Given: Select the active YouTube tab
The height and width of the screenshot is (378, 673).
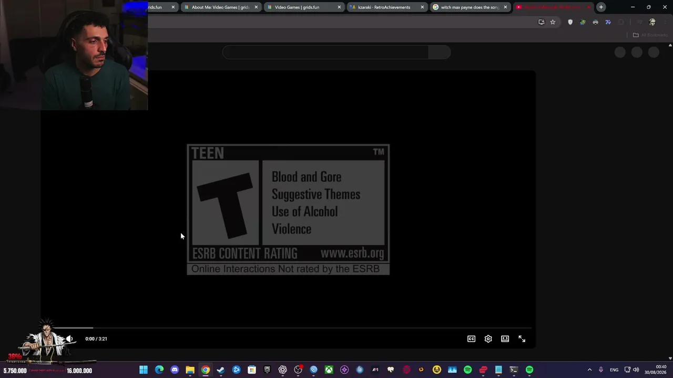Looking at the screenshot, I should click(x=552, y=7).
